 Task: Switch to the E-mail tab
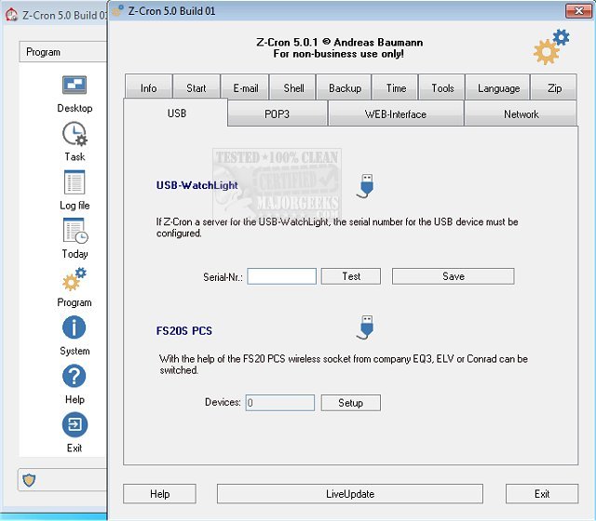(245, 88)
